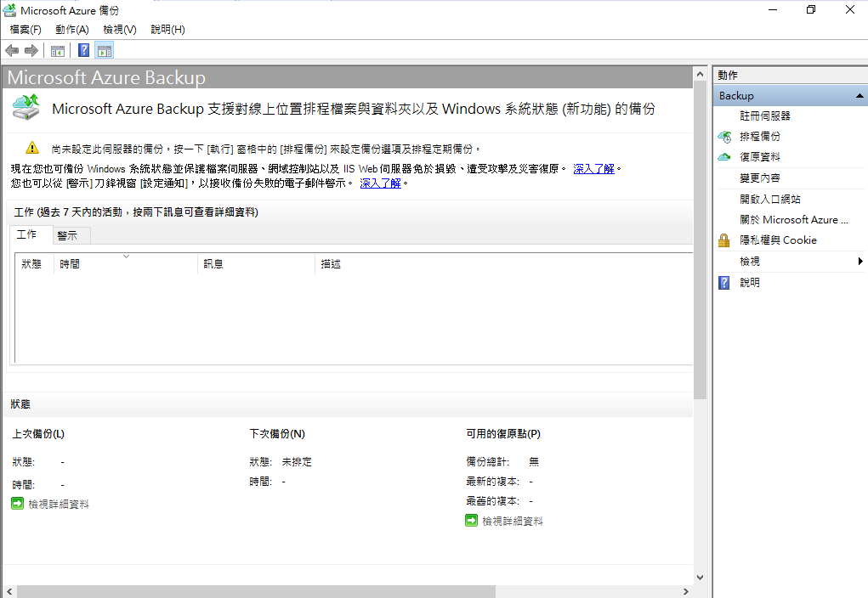The image size is (868, 598).
Task: Collapse the Backup section in the actions pane
Action: point(859,96)
